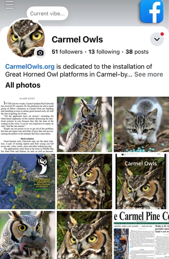Tap the Facebook logo icon

[x=151, y=11]
